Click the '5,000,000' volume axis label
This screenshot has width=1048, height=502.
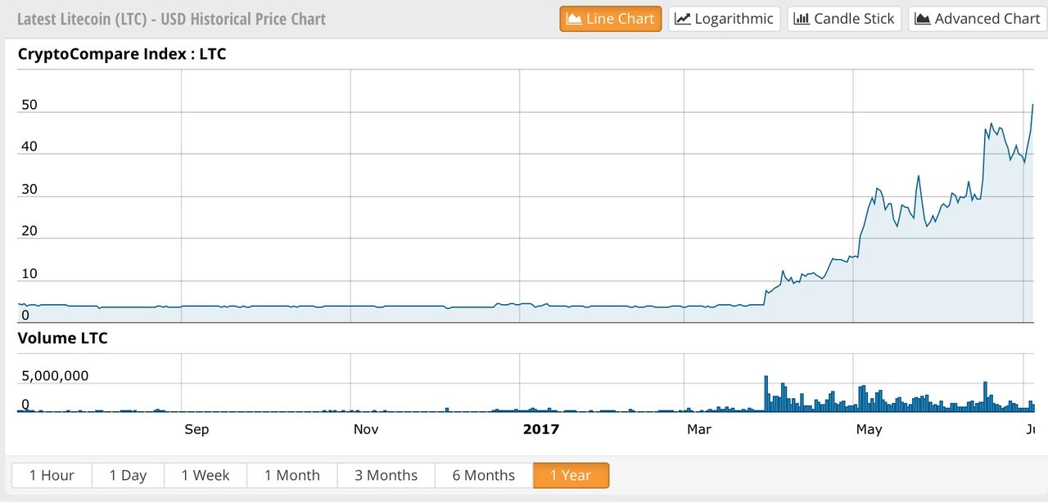(55, 376)
